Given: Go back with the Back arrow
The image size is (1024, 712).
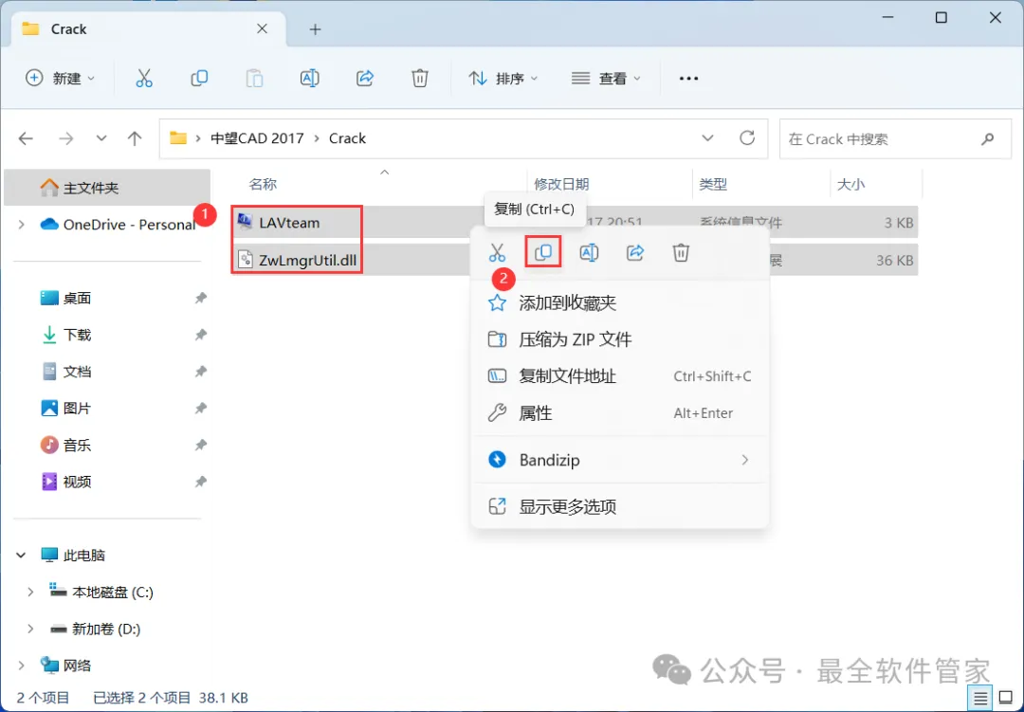Looking at the screenshot, I should pyautogui.click(x=26, y=138).
